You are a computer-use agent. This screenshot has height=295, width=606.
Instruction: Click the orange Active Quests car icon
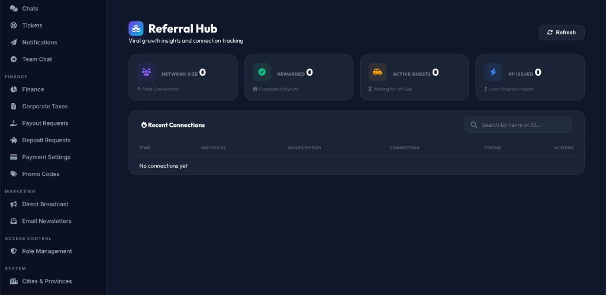[378, 72]
